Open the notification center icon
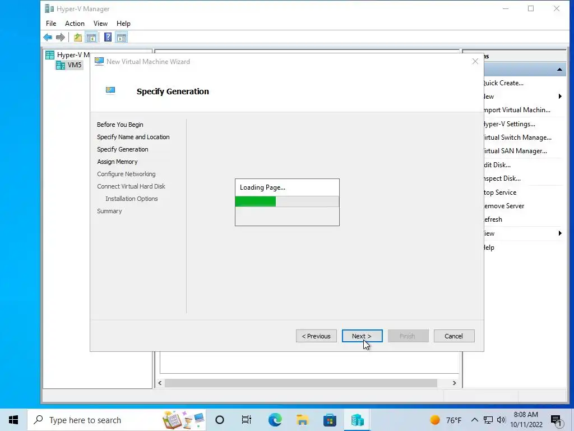574x431 pixels. [557, 421]
